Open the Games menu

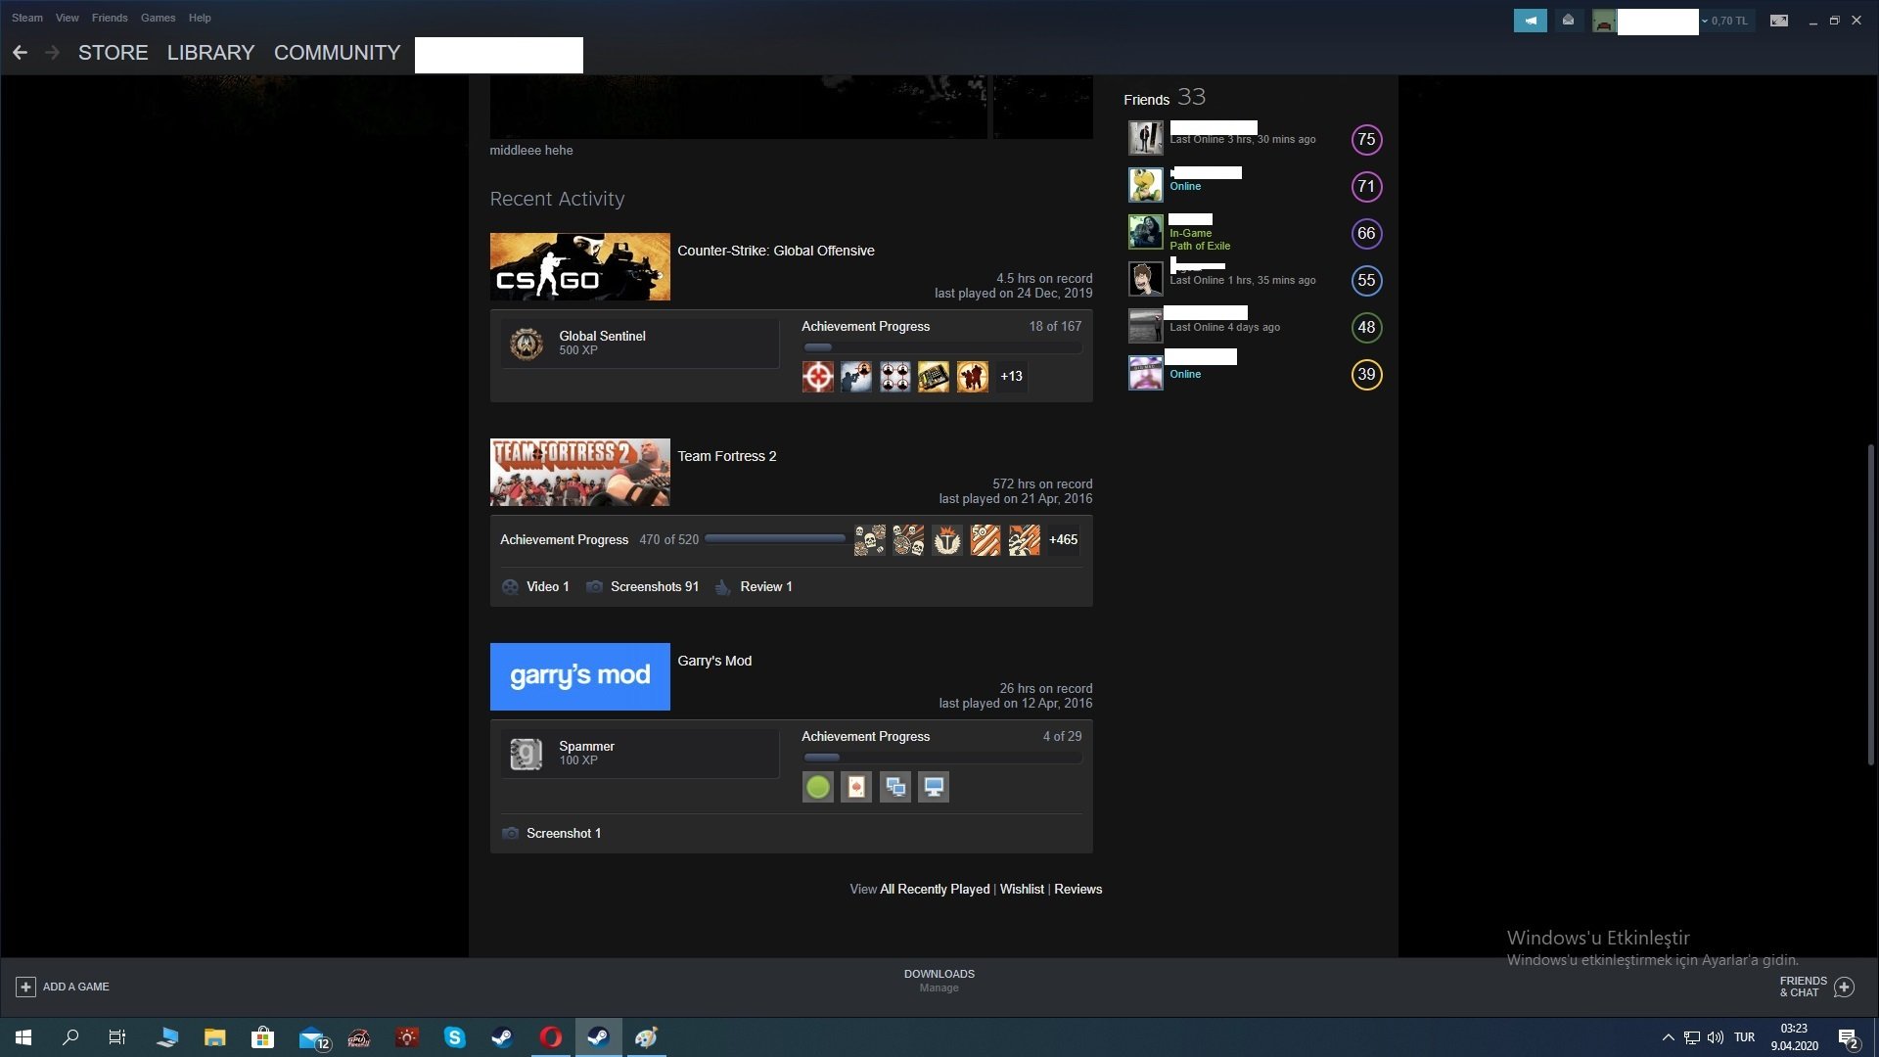pyautogui.click(x=158, y=18)
